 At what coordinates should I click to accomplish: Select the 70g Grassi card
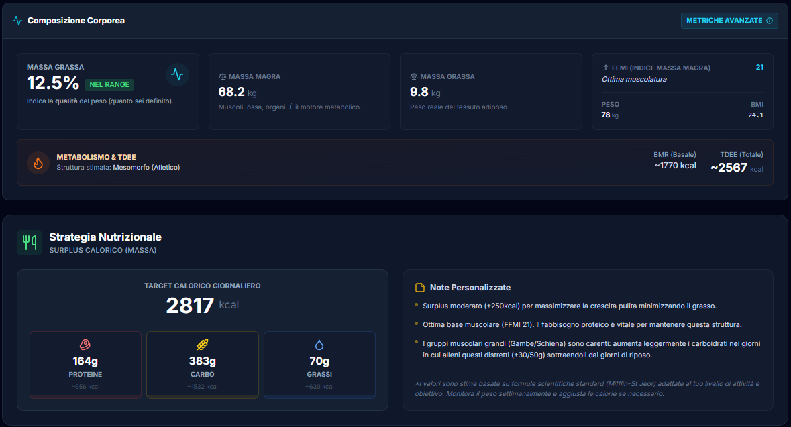319,365
